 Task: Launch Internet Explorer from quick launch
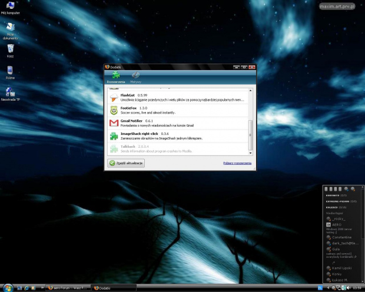(x=26, y=288)
